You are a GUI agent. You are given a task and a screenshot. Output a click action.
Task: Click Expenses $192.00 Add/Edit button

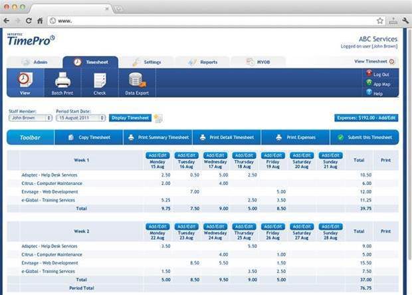click(366, 118)
